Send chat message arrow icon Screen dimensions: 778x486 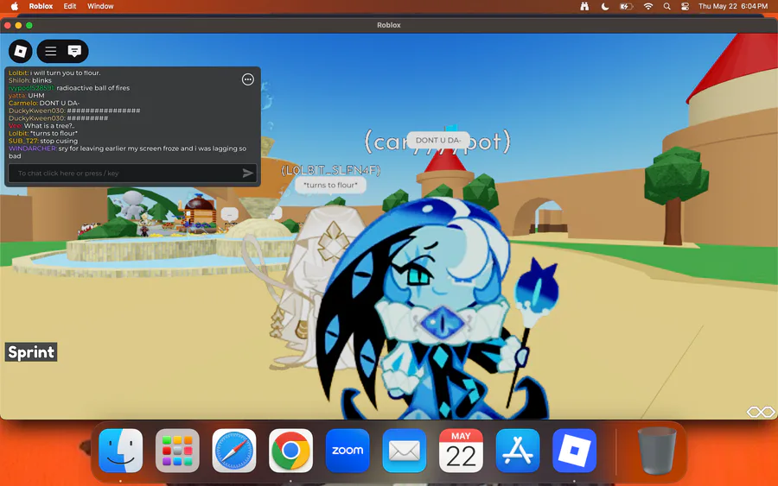pyautogui.click(x=247, y=173)
